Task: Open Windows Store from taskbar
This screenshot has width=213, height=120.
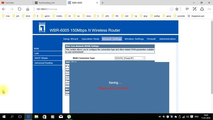Action: coord(44,117)
